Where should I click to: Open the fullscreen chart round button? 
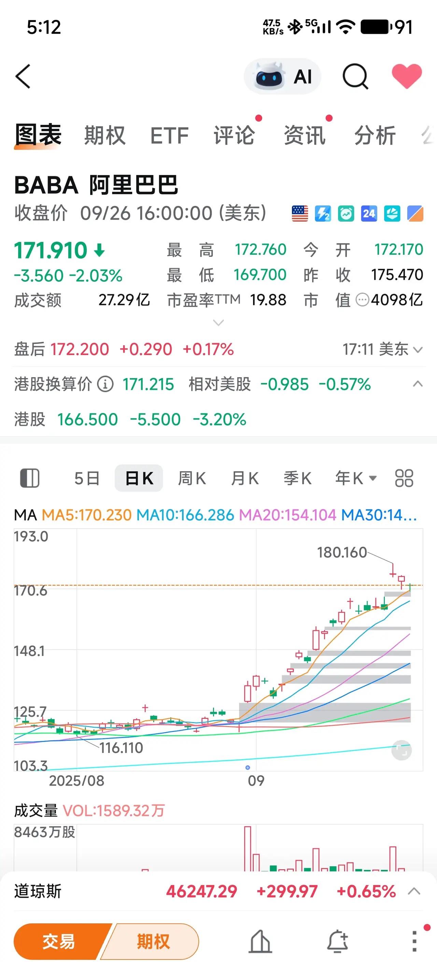401,750
